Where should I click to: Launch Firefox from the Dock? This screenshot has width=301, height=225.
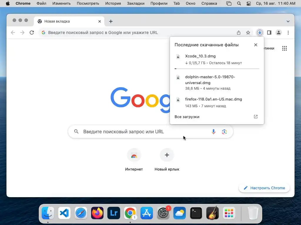[97, 213]
